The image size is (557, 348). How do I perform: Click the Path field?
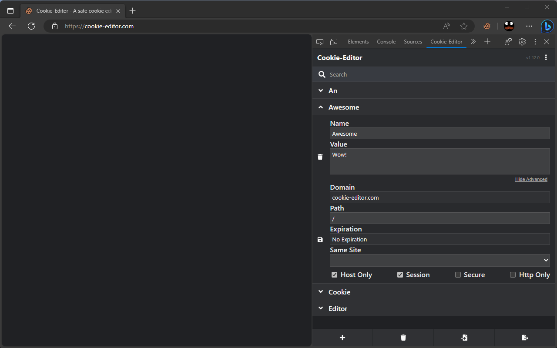click(x=440, y=218)
